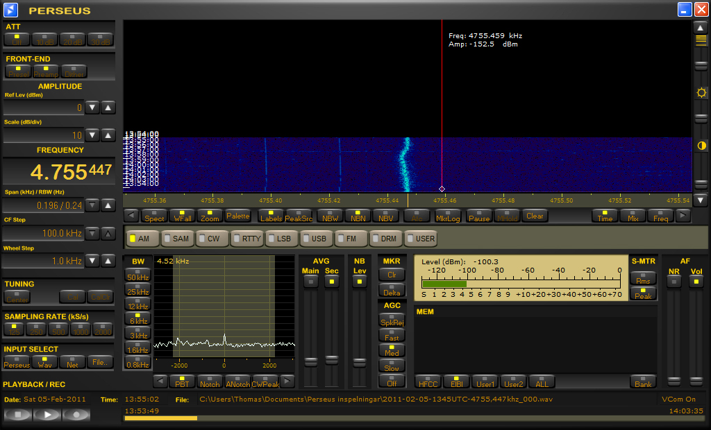The image size is (711, 430).
Task: Click the MkrLog button
Action: [448, 216]
